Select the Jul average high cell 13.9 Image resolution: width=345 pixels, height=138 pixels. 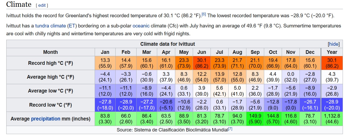pyautogui.click(x=219, y=77)
